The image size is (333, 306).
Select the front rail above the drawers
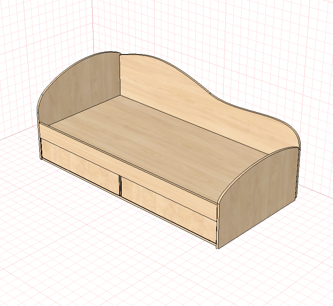128,171
